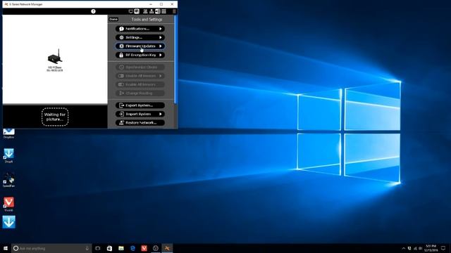451x253 pixels.
Task: Open the hamburger menu in Network Manager
Action: point(174,11)
